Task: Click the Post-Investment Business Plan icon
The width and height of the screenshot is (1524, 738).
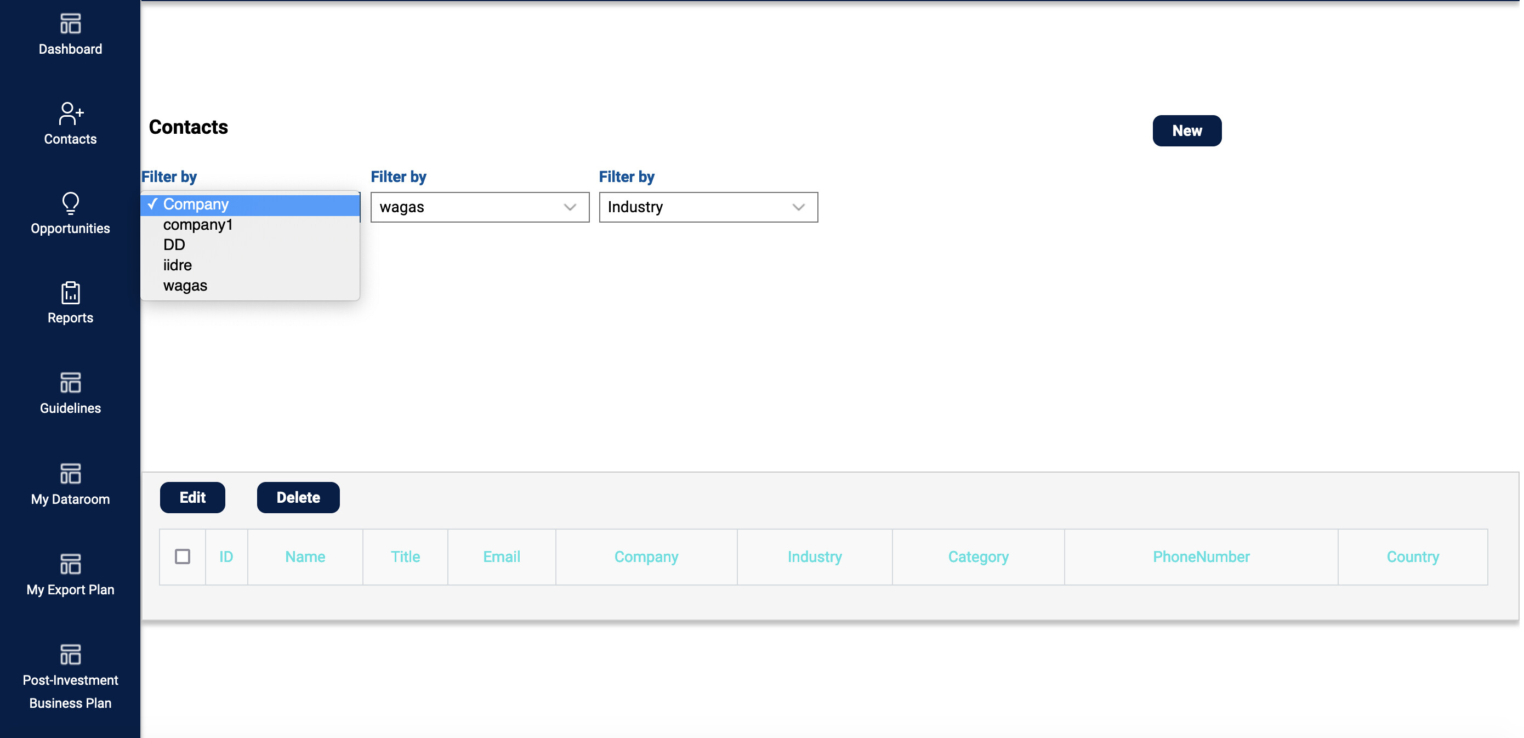Action: (x=70, y=655)
